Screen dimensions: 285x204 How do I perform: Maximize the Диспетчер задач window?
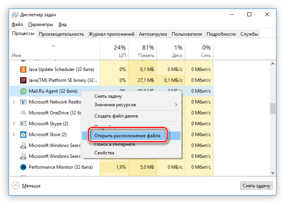249,14
